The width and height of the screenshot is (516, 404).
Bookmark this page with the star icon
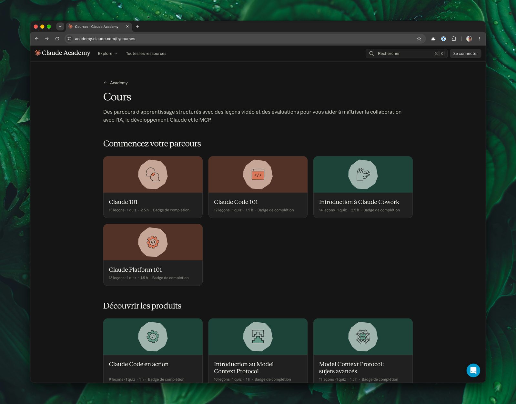(x=419, y=39)
